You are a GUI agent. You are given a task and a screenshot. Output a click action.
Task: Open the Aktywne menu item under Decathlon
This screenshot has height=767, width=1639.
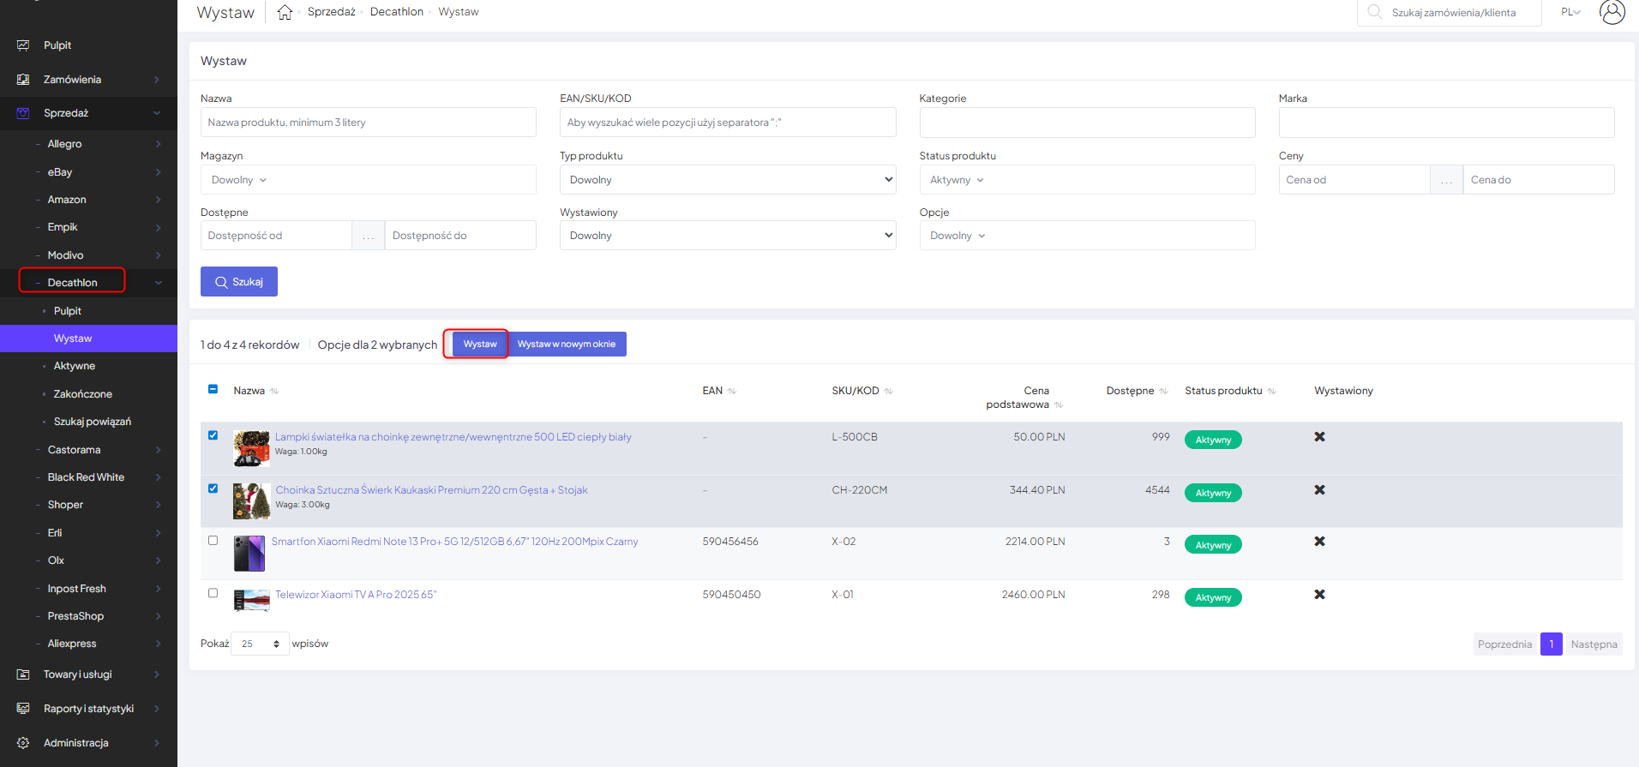click(x=75, y=366)
